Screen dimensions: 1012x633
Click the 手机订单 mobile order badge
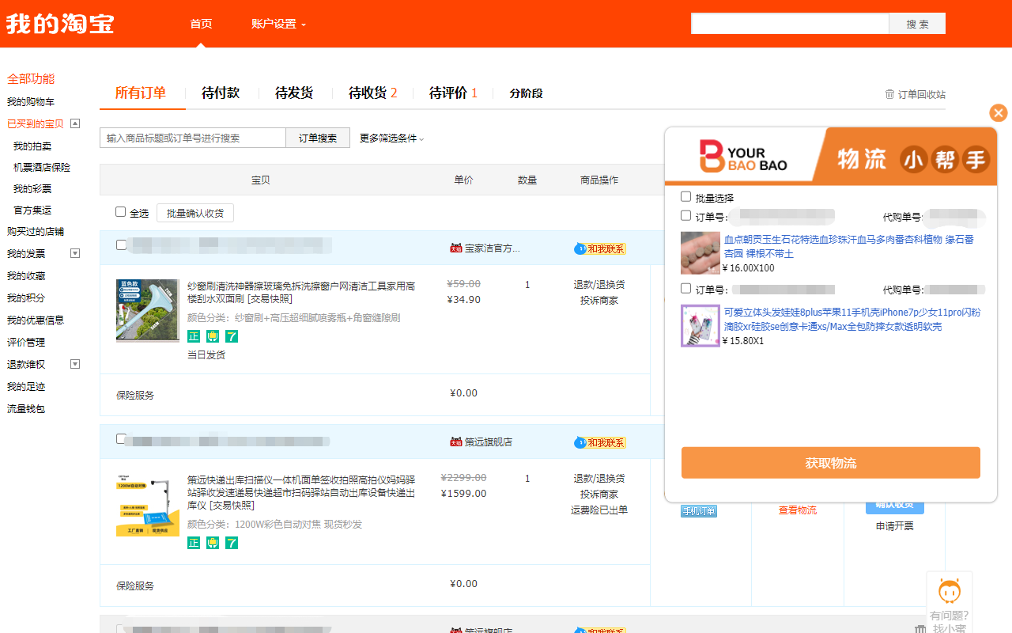coord(699,511)
